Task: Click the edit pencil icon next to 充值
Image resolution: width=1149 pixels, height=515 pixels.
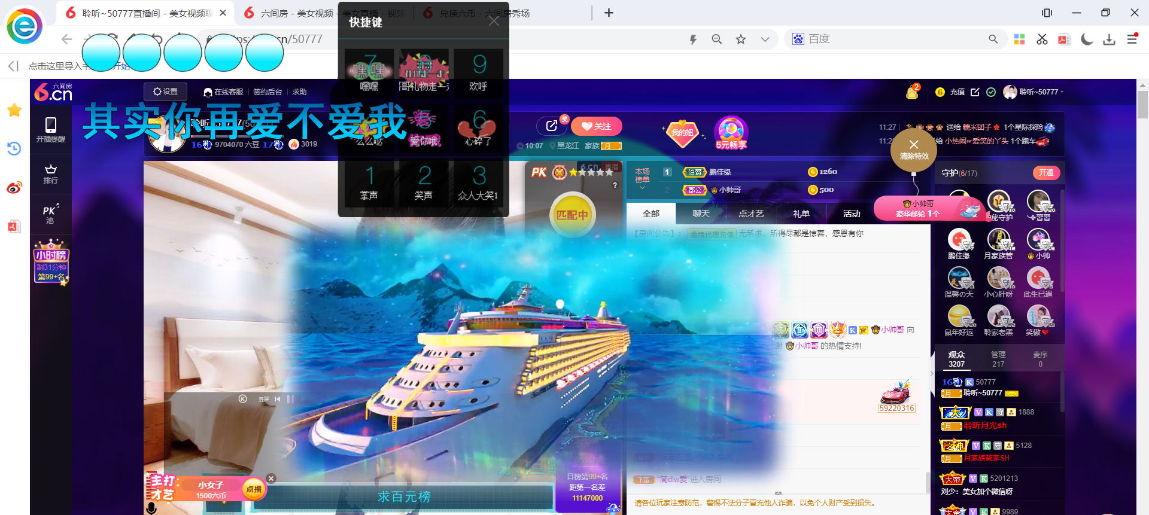Action: coord(975,92)
